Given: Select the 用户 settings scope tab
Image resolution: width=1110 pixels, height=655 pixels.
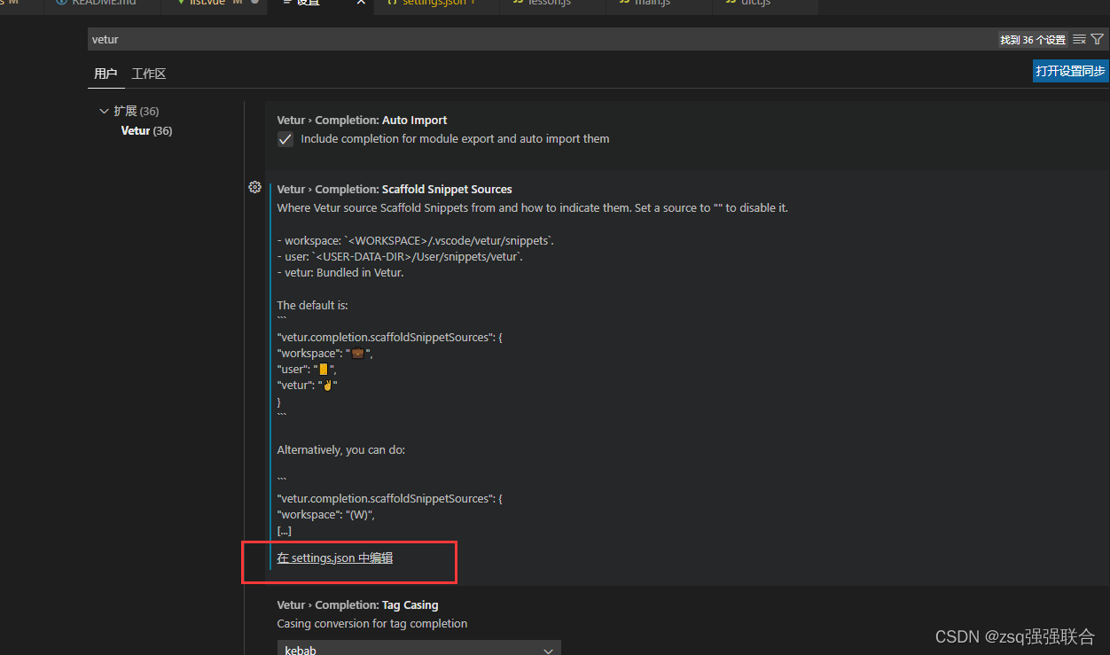Looking at the screenshot, I should 106,74.
